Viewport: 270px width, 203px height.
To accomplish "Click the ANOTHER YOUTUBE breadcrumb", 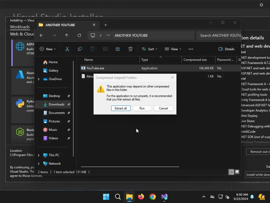I will pos(131,35).
